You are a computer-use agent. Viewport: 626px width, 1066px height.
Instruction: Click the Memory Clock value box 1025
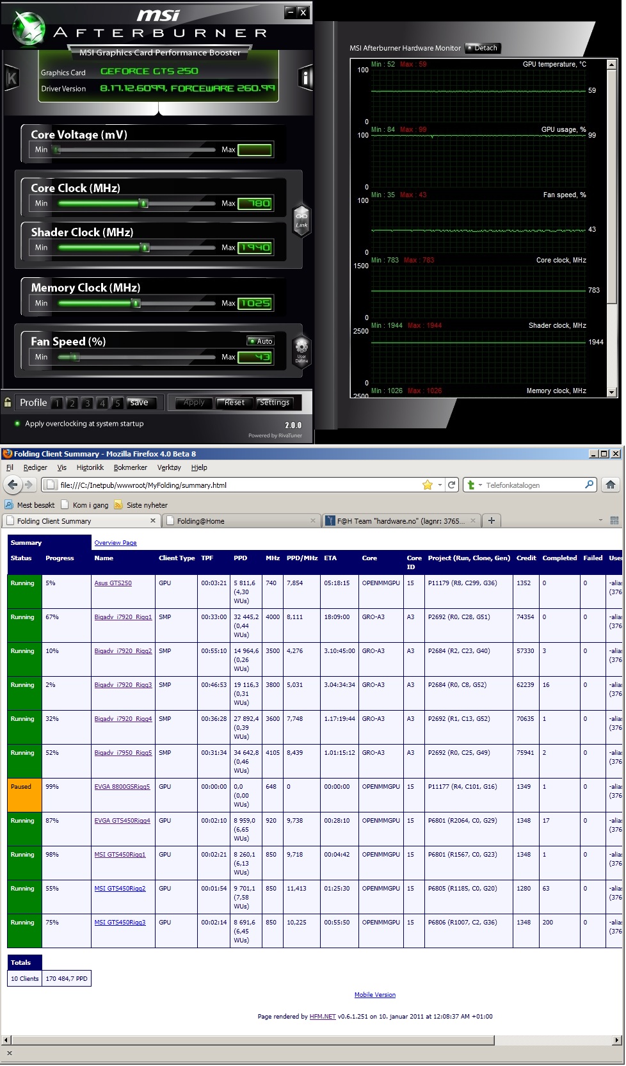[x=255, y=303]
